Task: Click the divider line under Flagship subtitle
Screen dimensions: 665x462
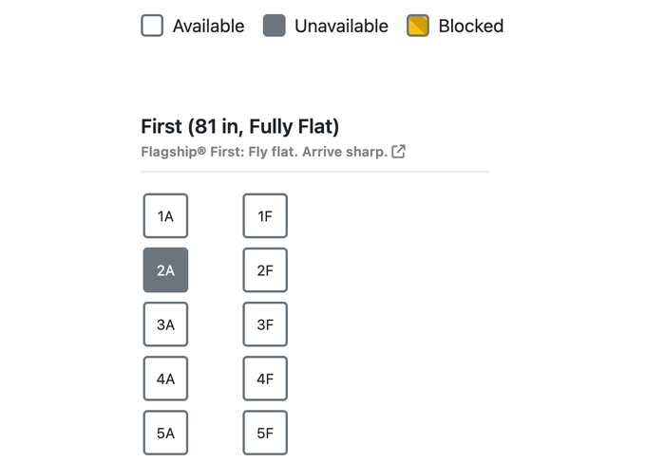Action: [314, 172]
